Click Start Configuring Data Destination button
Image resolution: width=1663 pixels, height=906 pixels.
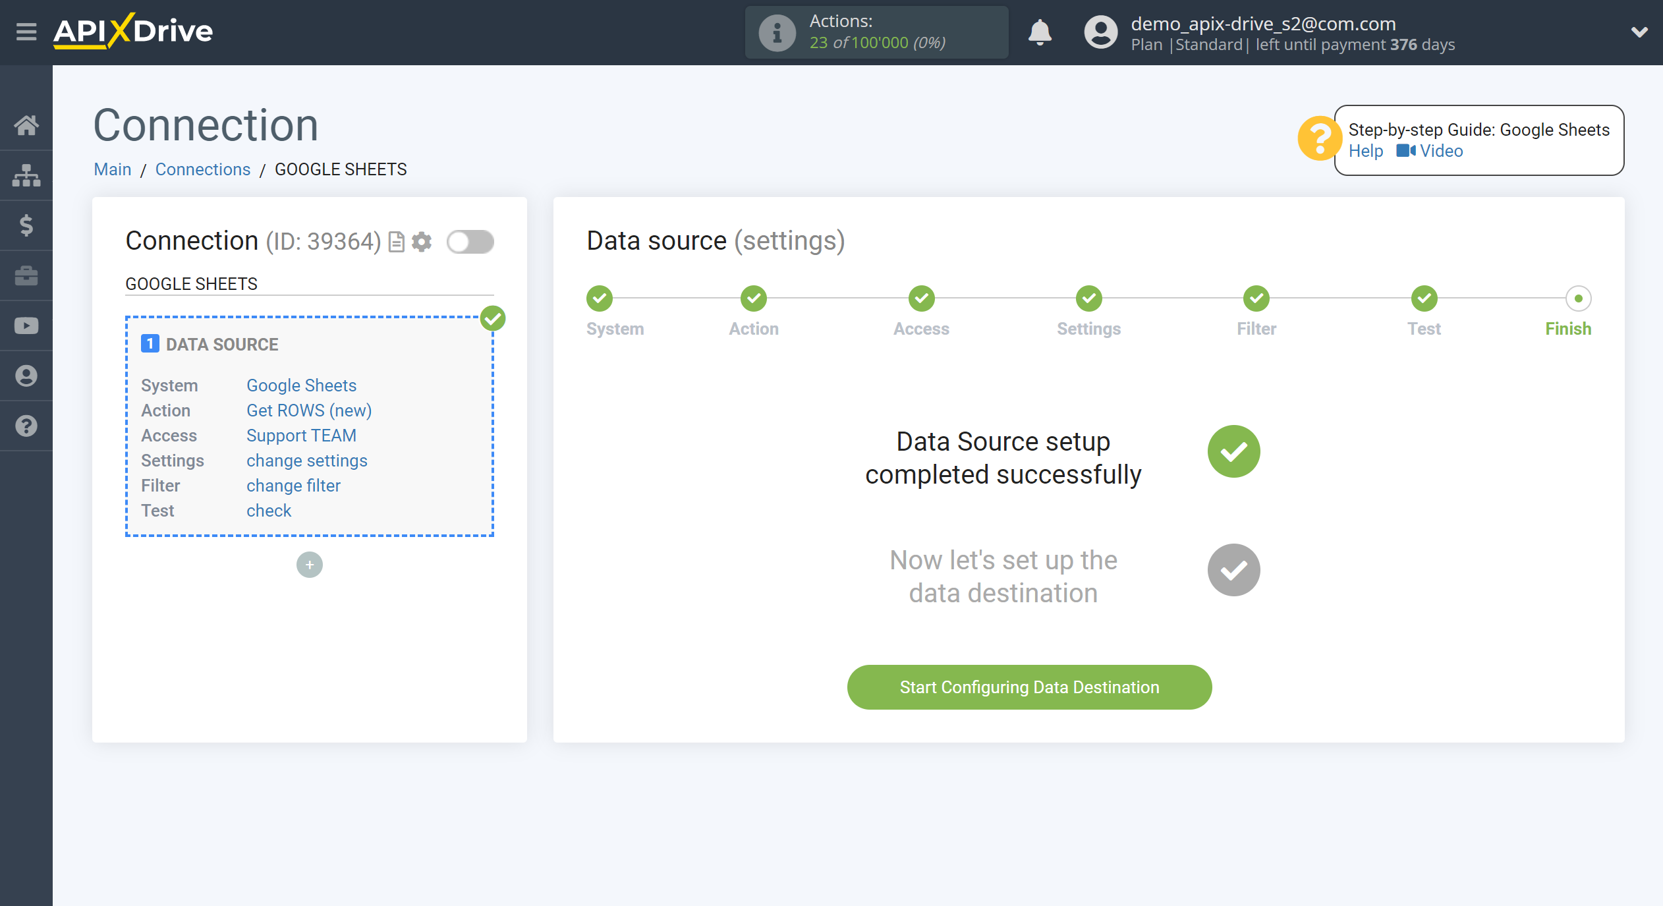(x=1029, y=686)
